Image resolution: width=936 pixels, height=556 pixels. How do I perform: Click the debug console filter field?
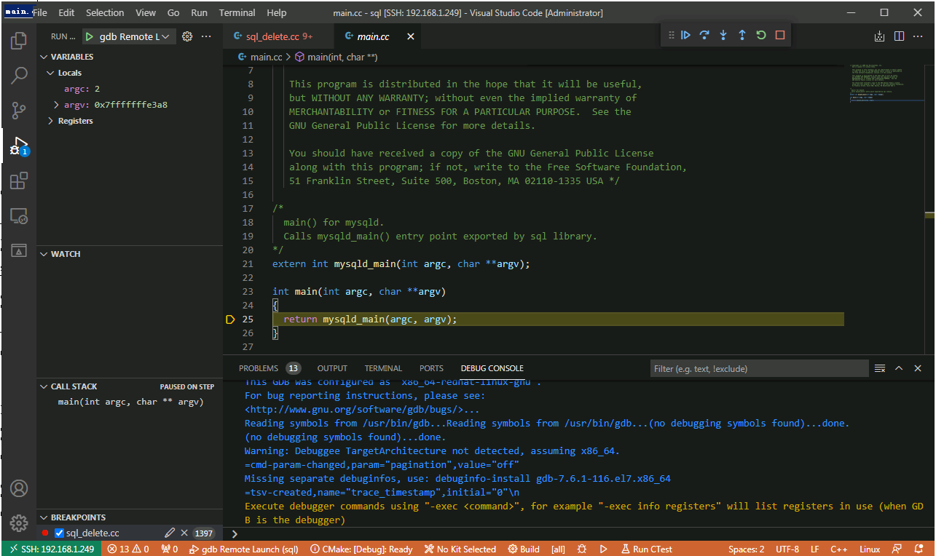758,368
